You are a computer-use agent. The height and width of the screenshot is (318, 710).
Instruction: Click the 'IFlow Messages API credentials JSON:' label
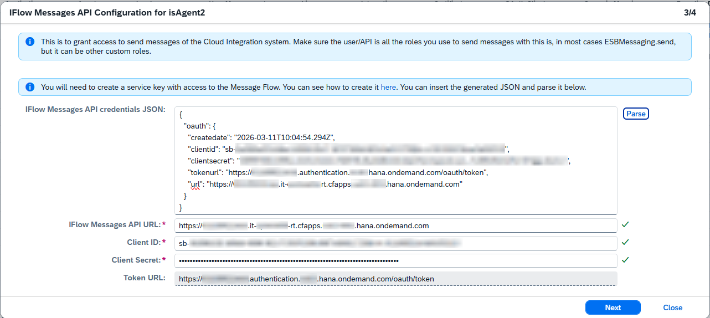click(95, 110)
